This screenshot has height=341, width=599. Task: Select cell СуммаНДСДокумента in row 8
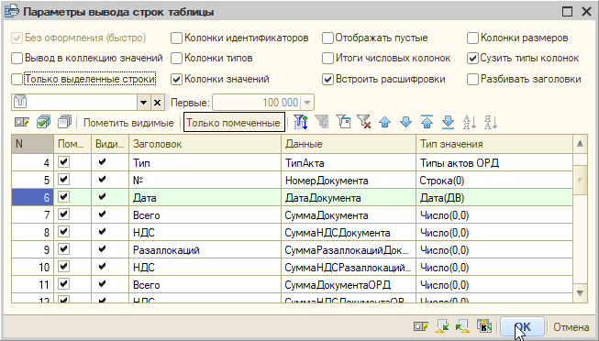[x=349, y=233]
